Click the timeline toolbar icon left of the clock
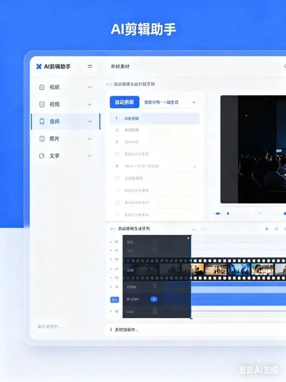This screenshot has width=286, height=382. 267,229
